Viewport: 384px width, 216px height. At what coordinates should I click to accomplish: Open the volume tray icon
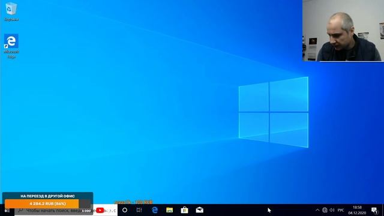pos(332,210)
